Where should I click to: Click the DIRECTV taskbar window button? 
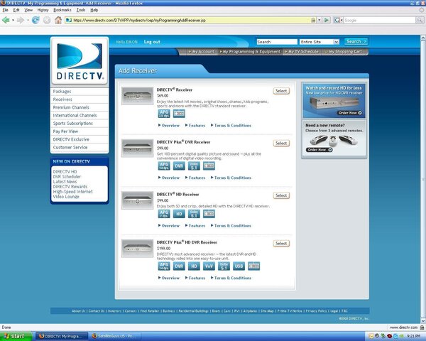click(x=62, y=336)
